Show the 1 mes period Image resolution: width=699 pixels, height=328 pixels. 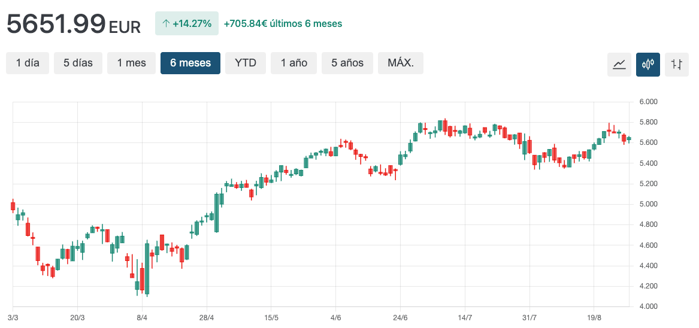[x=131, y=63]
